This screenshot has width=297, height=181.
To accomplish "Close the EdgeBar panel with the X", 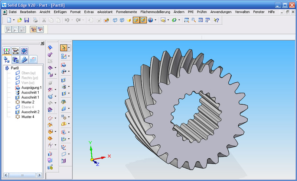I will 42,43.
